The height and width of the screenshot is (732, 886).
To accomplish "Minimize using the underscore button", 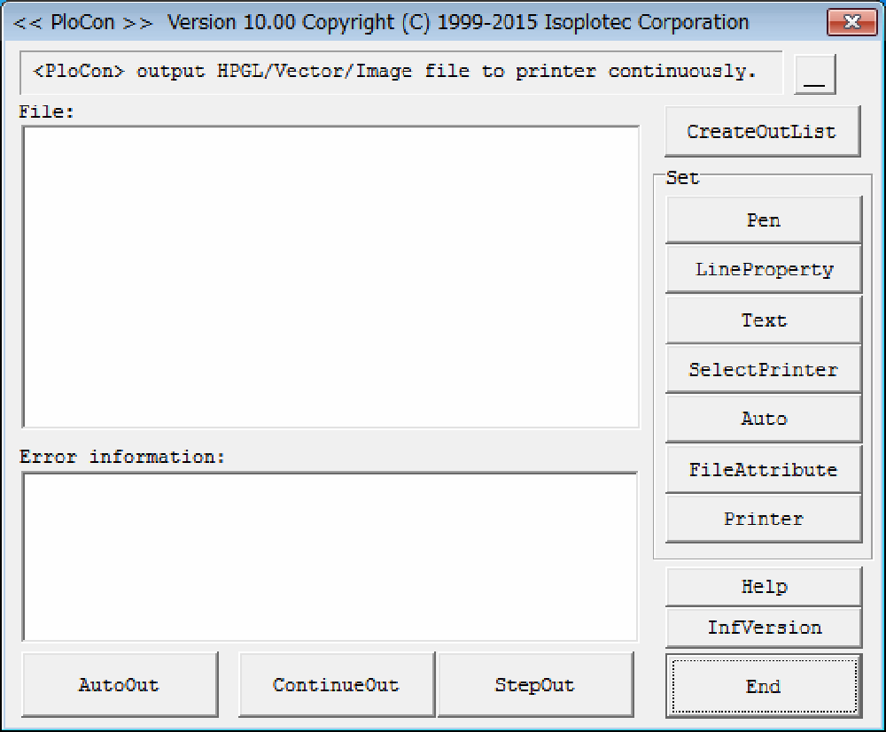I will [x=814, y=74].
